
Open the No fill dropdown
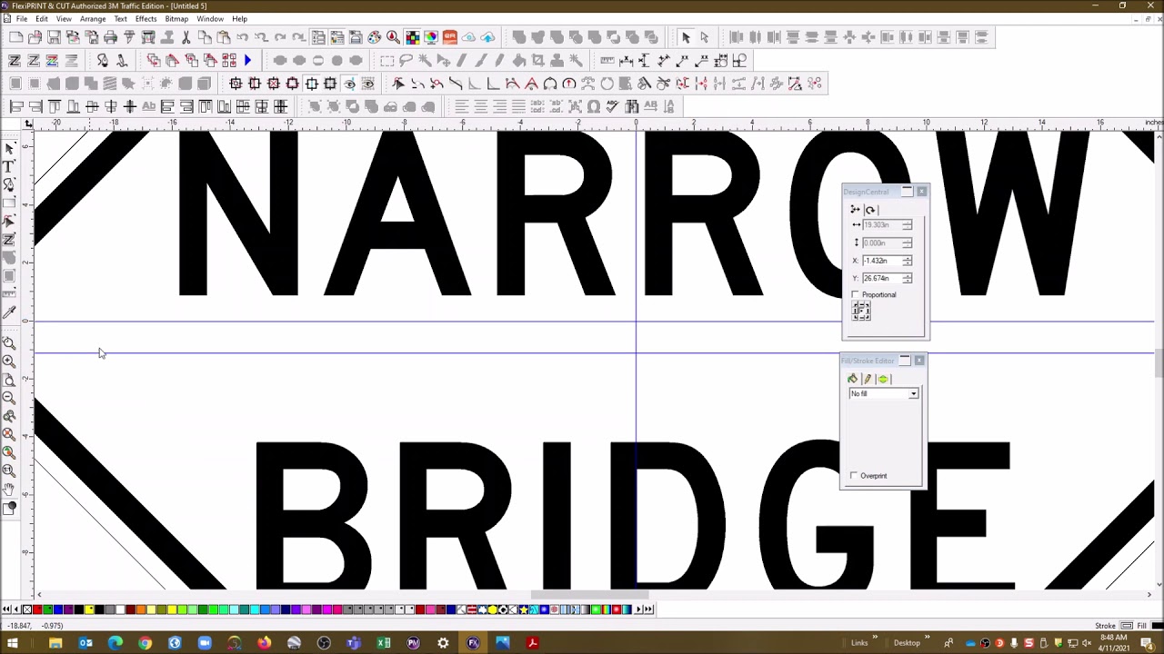click(913, 393)
